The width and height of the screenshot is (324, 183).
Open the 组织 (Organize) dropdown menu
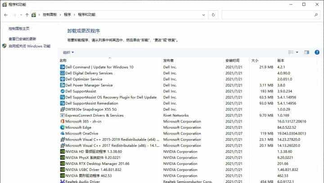tap(68, 52)
